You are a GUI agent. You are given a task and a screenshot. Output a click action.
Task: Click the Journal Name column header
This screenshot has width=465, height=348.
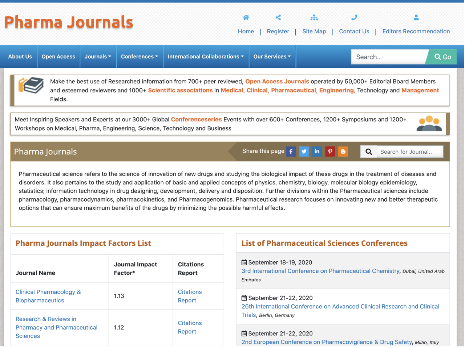coord(35,273)
